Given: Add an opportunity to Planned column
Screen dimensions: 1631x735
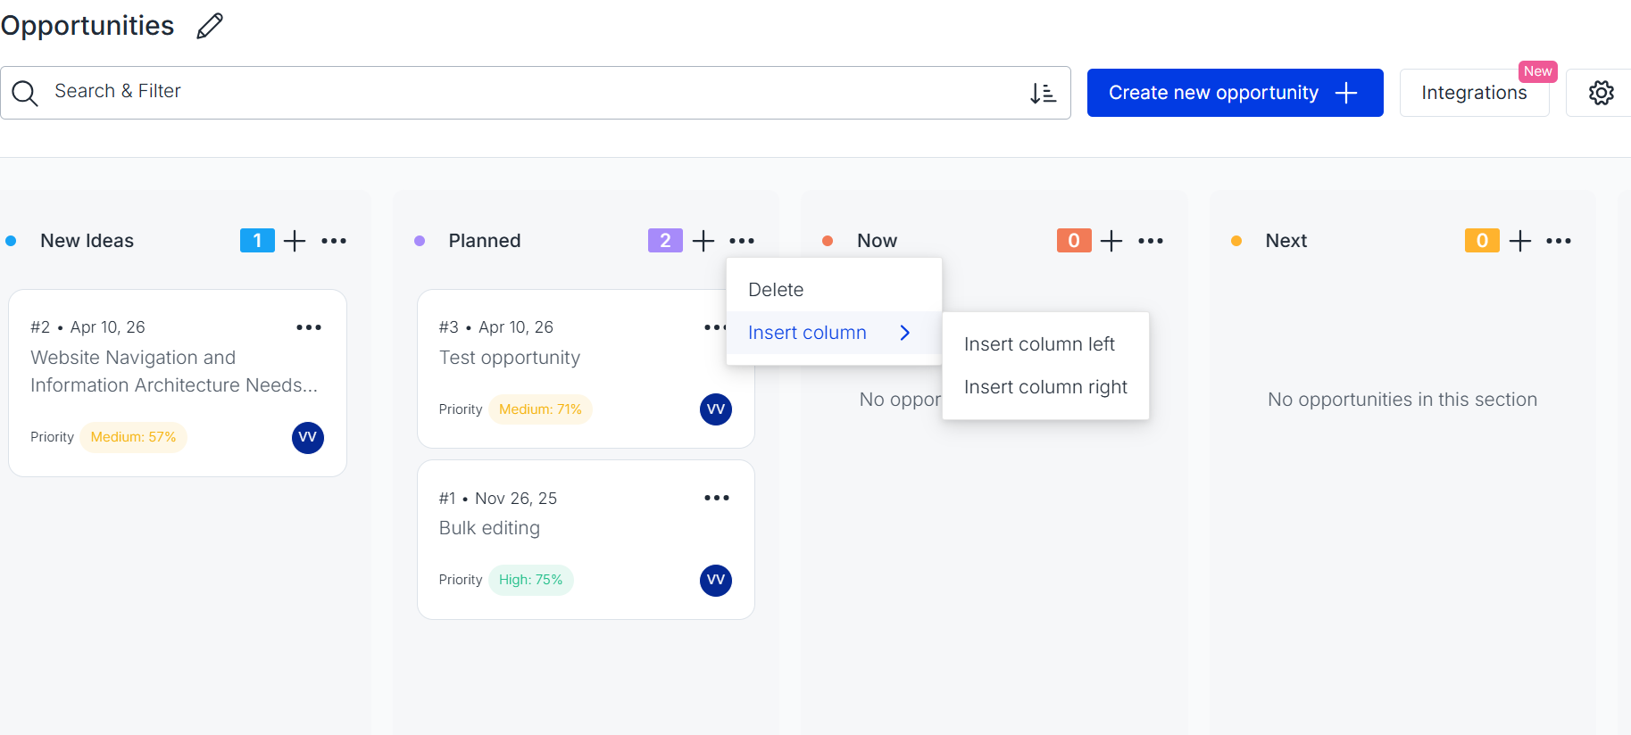Looking at the screenshot, I should [703, 241].
